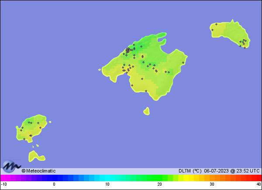Click Cabrera island south of Mallorca
The height and width of the screenshot is (190, 262).
pos(147,111)
